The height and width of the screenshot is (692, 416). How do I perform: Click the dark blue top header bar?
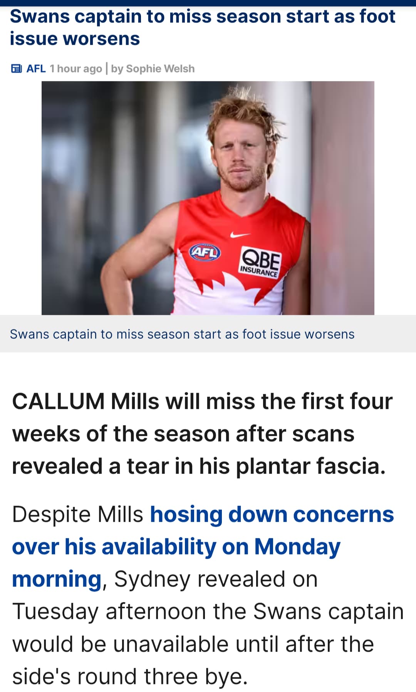(x=208, y=3)
